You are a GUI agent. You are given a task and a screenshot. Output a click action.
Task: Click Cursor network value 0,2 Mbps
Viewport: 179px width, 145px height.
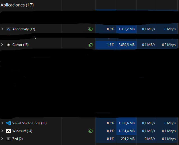[x=169, y=45]
